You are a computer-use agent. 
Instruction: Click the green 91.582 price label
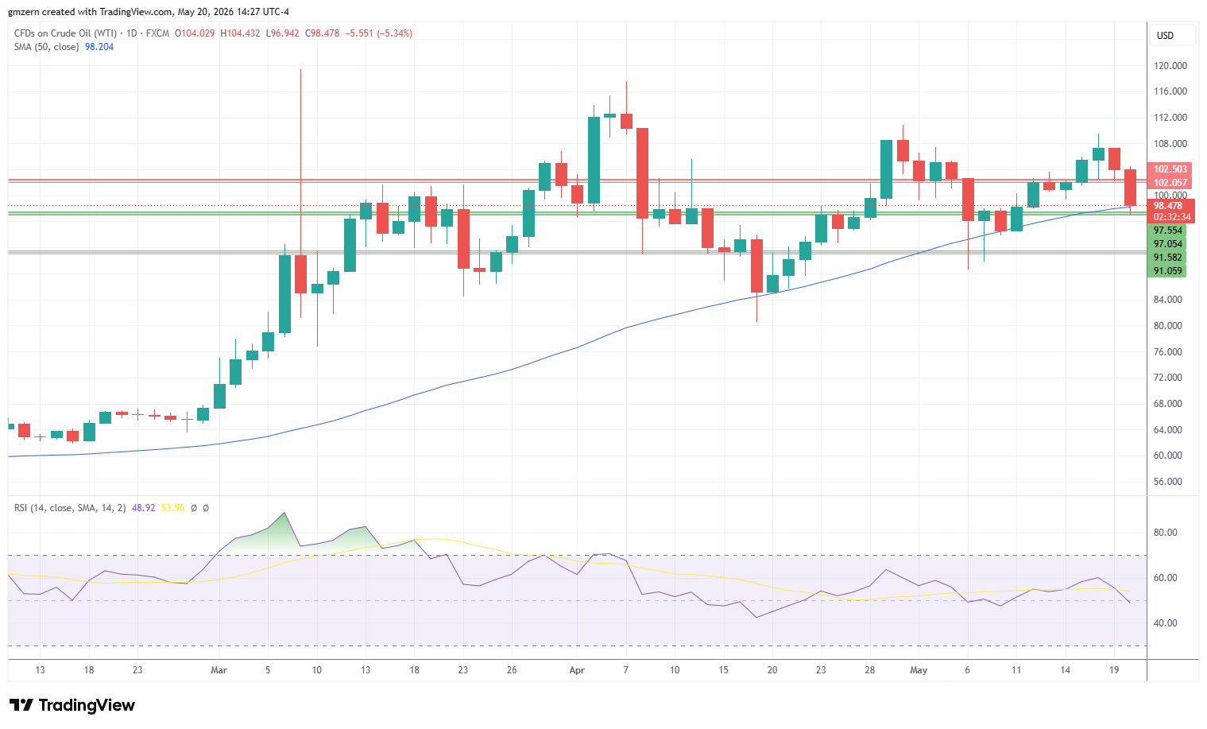coord(1168,258)
